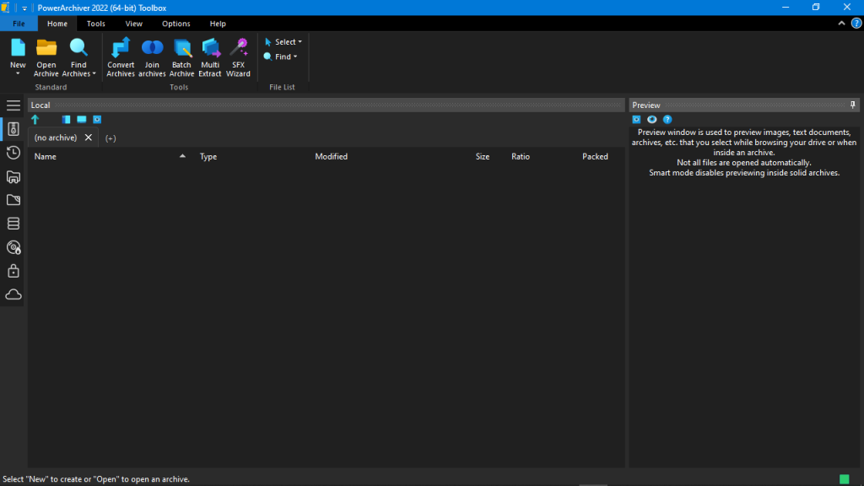Open the Options menu
This screenshot has width=864, height=486.
175,23
